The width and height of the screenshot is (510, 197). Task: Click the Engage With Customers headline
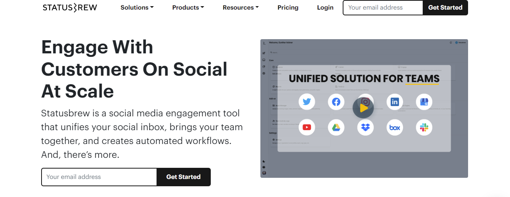click(x=134, y=70)
